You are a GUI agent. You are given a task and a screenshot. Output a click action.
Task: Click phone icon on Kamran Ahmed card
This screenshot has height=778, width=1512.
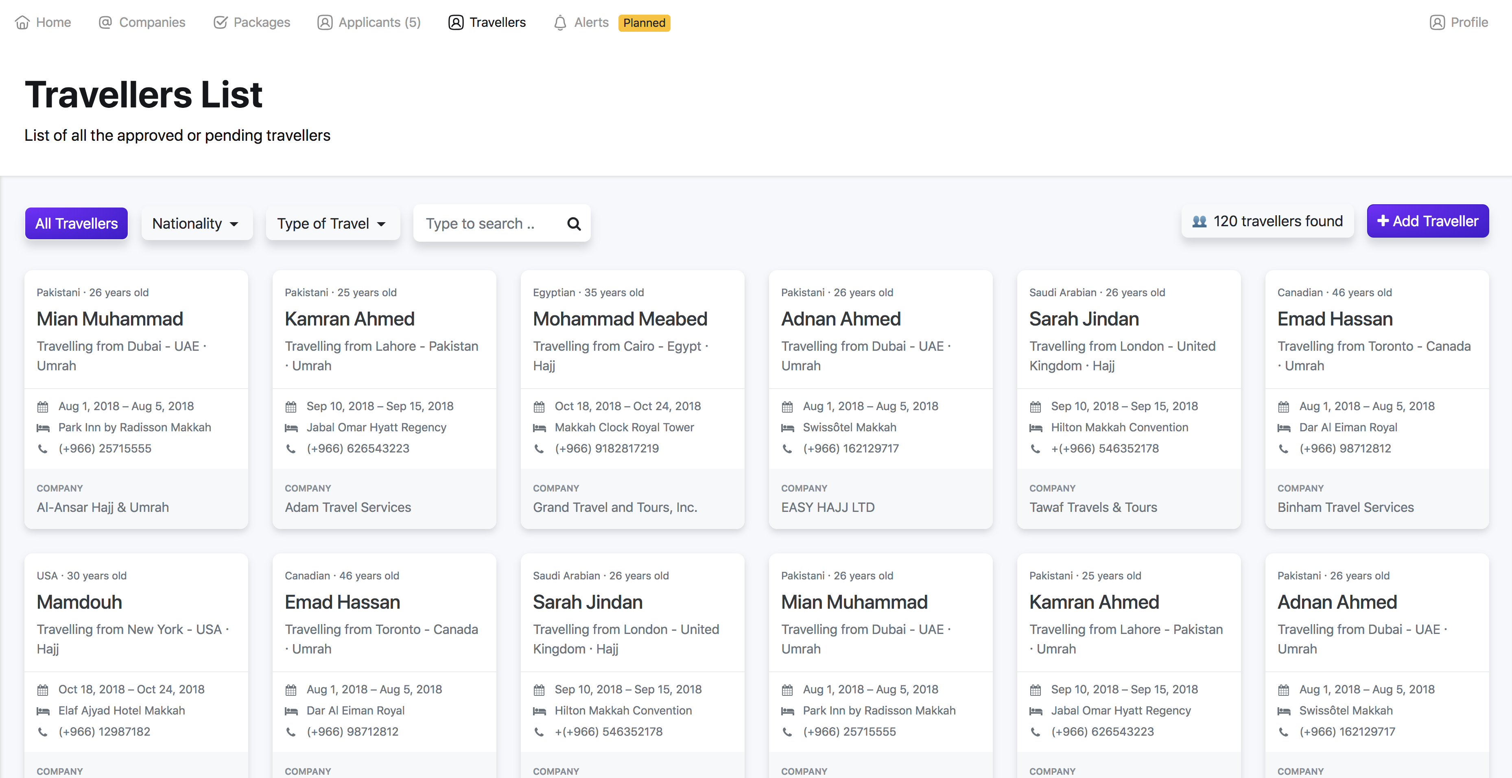pos(291,448)
